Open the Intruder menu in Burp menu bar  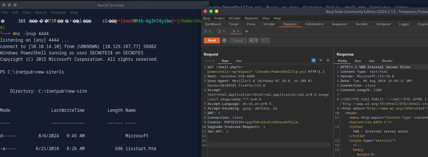tap(234, 18)
